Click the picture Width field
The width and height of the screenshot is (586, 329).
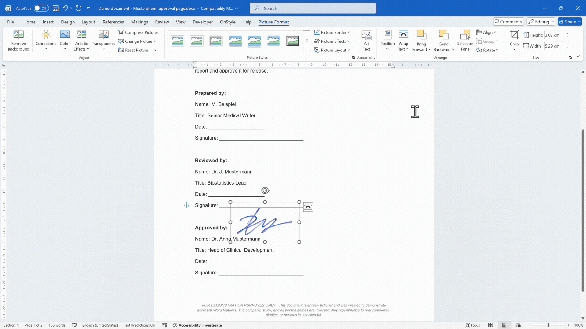(554, 46)
